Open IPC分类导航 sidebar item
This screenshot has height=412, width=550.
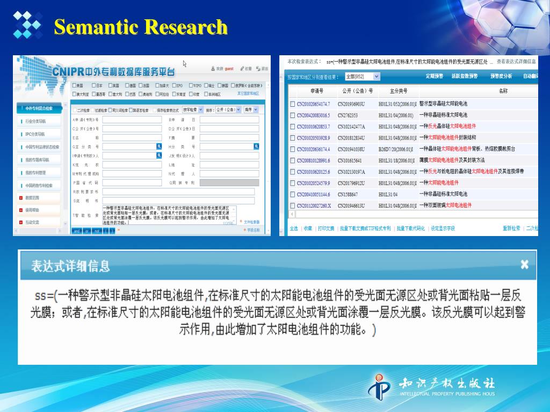pos(39,134)
